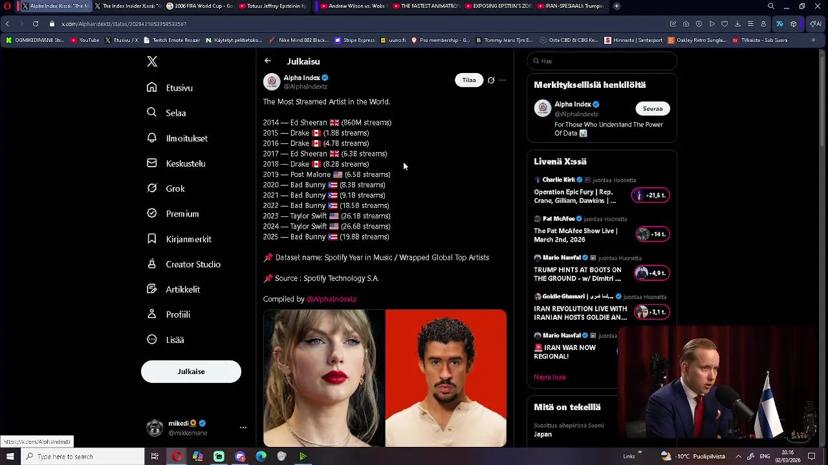Click taskbar Type here to search box

point(82,457)
